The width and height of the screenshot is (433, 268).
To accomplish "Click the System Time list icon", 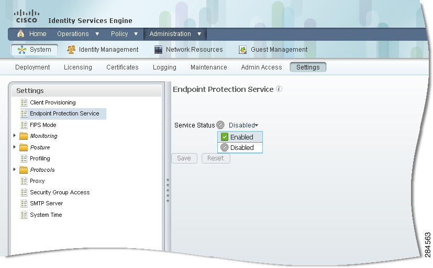I will (x=24, y=215).
